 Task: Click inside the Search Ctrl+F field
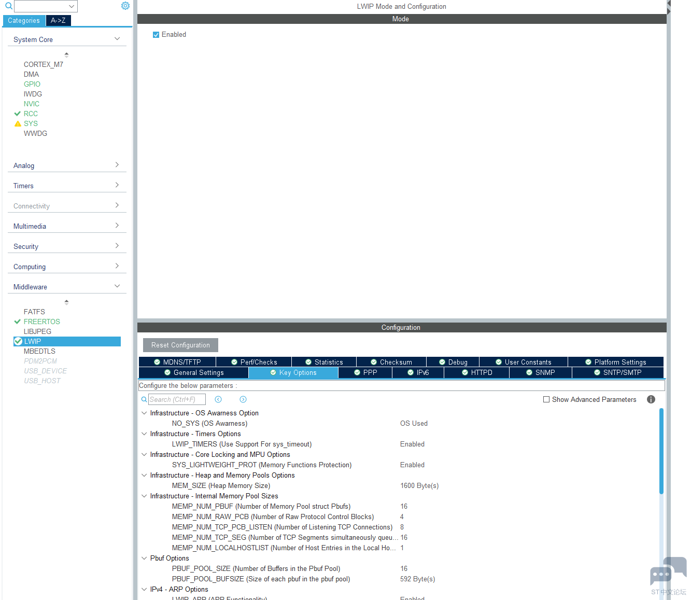tap(176, 399)
